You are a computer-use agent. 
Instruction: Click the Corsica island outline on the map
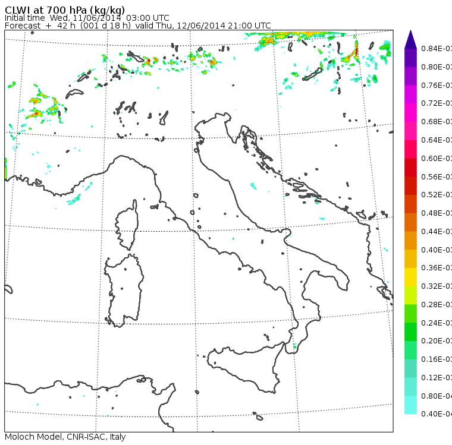coord(127,225)
